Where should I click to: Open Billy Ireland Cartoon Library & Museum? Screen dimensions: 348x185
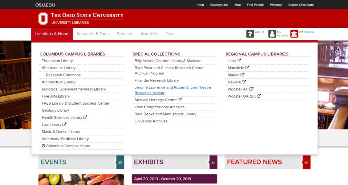(168, 61)
